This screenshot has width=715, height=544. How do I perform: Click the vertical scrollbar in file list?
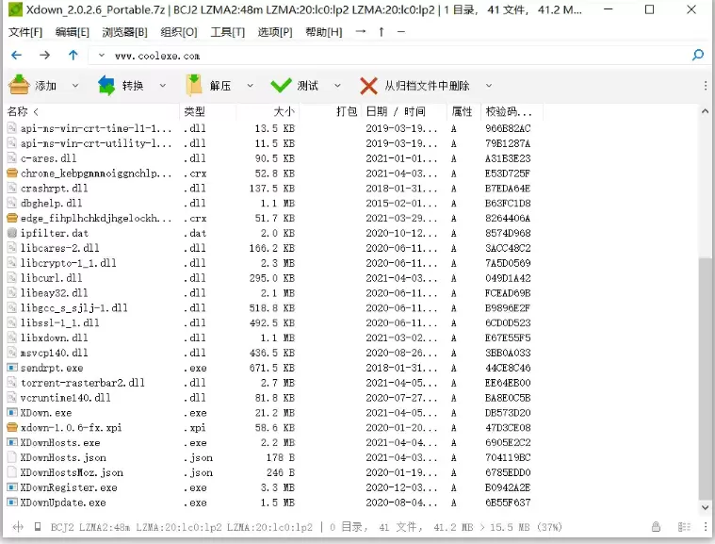click(705, 377)
